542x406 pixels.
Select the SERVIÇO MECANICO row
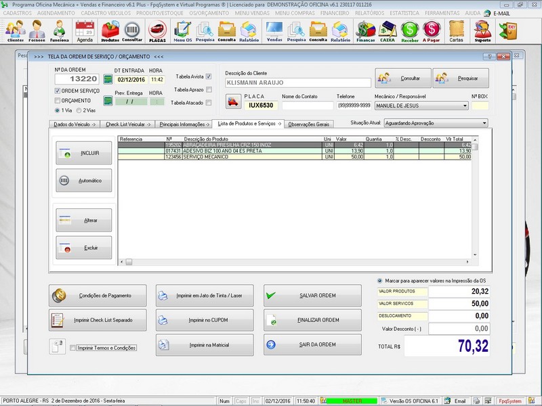[x=295, y=157]
